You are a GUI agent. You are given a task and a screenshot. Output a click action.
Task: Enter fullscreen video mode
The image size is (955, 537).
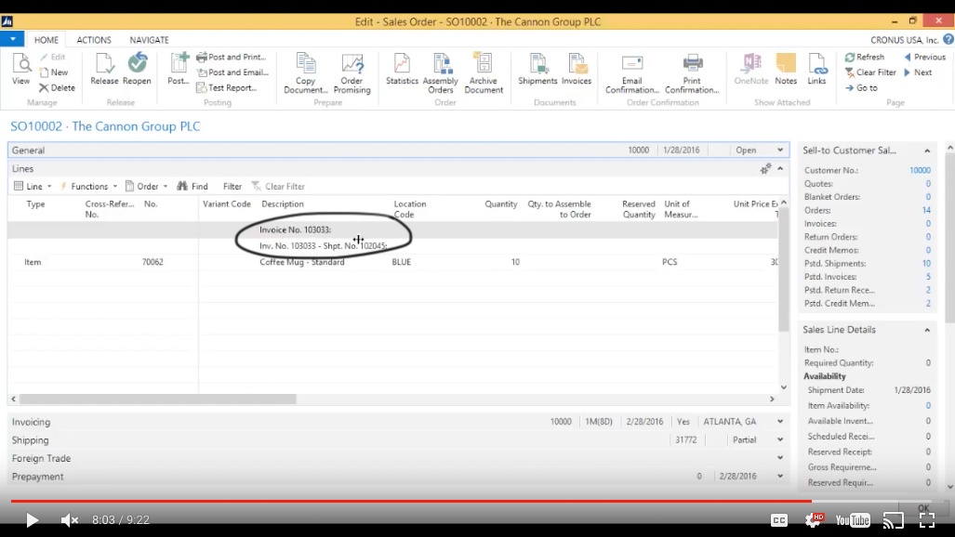927,520
